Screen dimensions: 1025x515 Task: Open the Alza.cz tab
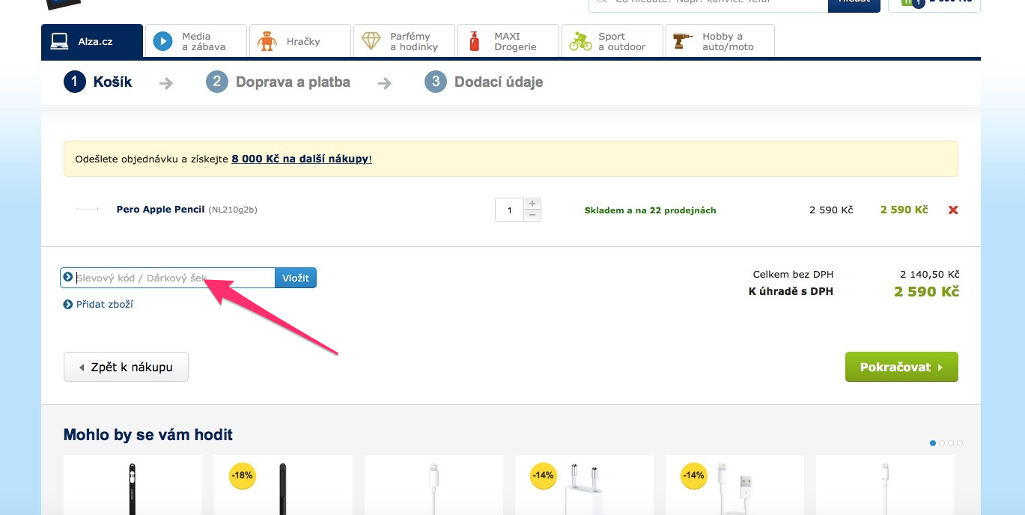(x=92, y=41)
